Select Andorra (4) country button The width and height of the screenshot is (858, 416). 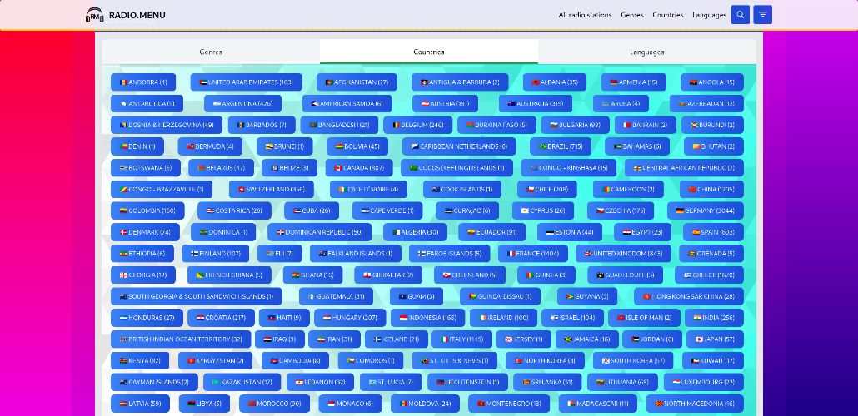(x=143, y=82)
